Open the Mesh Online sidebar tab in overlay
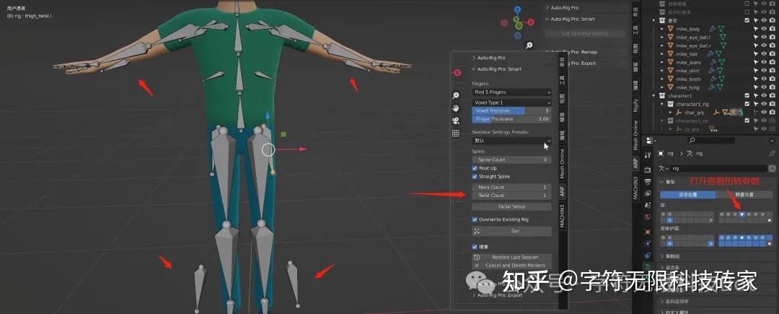Viewport: 779px width, 314px height. [562, 163]
